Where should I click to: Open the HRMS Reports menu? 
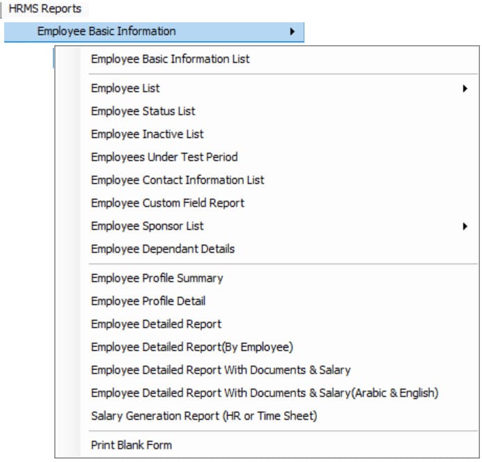pyautogui.click(x=45, y=8)
